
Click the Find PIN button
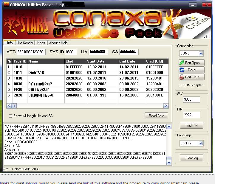191,125
